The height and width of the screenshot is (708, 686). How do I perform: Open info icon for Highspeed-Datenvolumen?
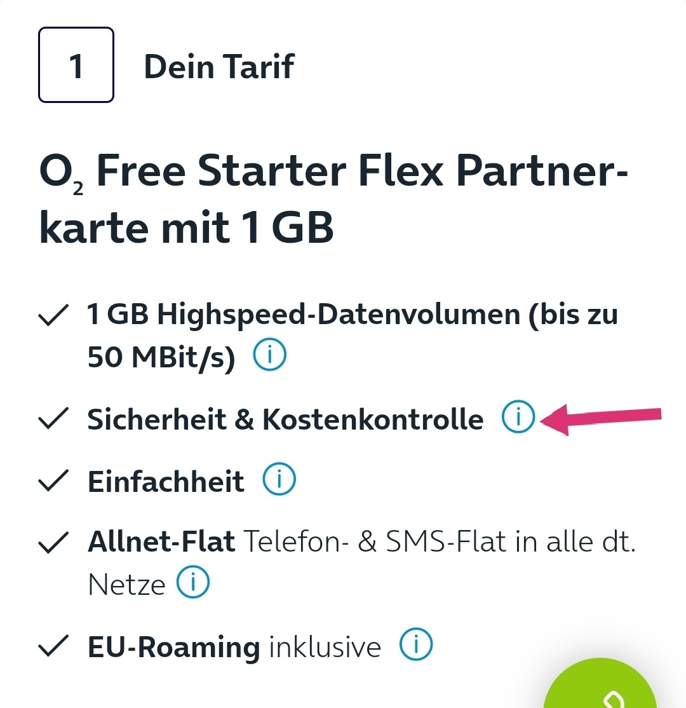[x=269, y=355]
